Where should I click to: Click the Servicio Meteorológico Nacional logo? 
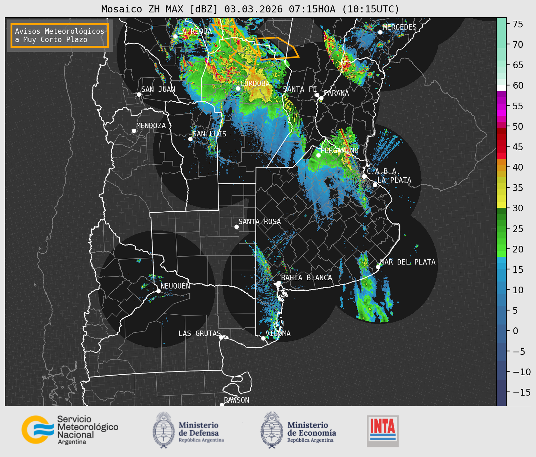pyautogui.click(x=70, y=430)
